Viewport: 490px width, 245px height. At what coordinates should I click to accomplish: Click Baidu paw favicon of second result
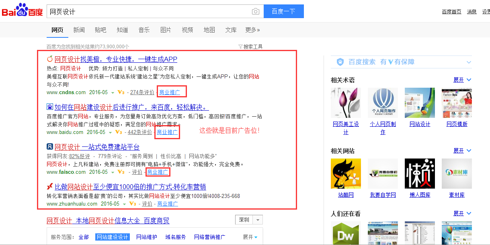(50, 107)
